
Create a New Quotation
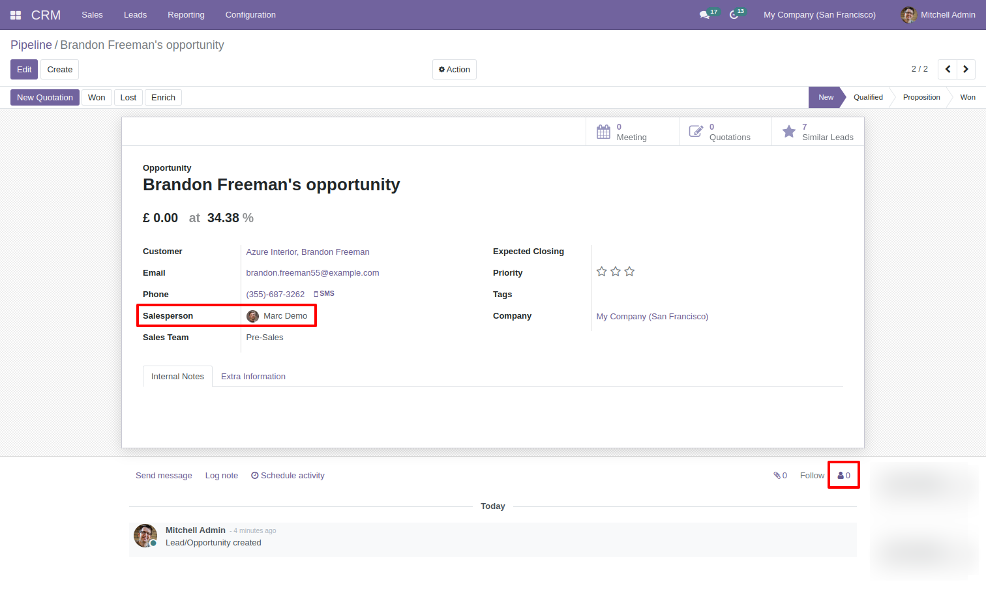pos(45,98)
